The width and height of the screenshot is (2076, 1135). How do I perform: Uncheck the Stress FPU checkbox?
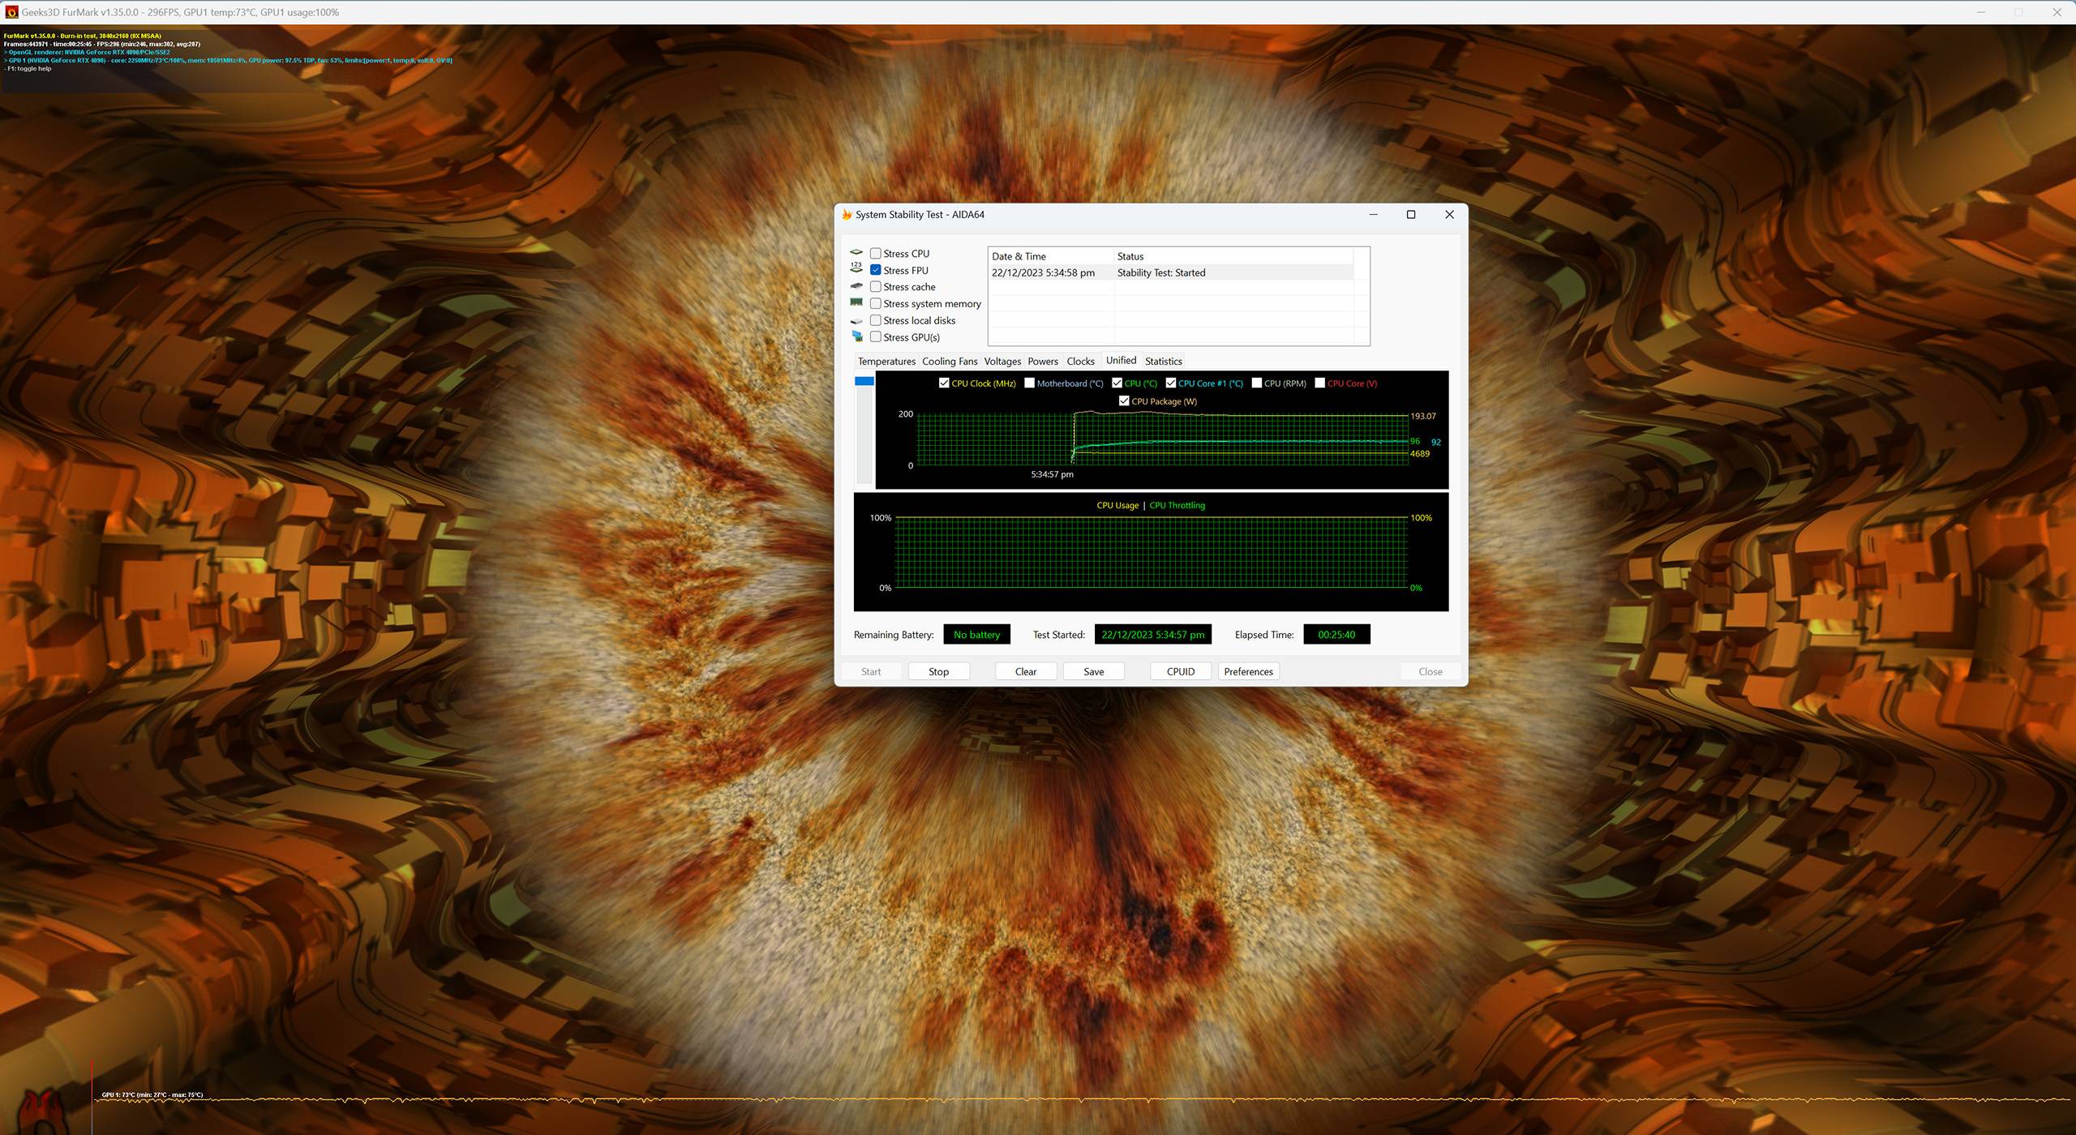click(x=876, y=270)
